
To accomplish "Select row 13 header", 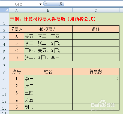I will [x=4, y=107].
